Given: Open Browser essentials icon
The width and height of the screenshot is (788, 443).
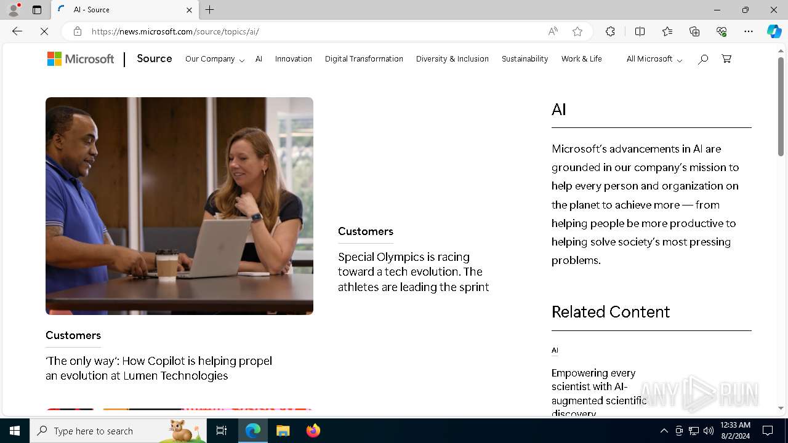Looking at the screenshot, I should [x=722, y=31].
